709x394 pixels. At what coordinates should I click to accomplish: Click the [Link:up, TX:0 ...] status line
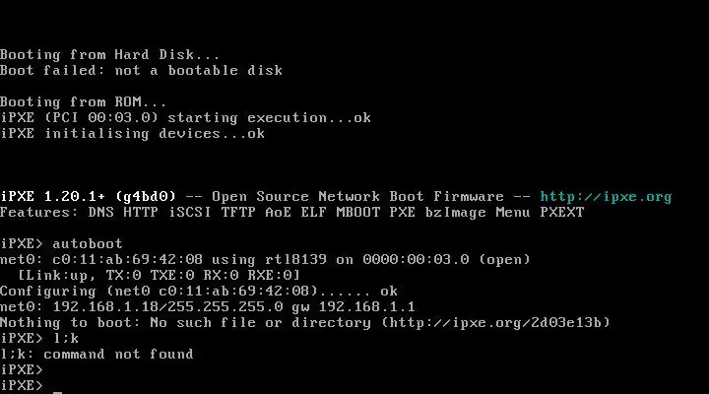(x=159, y=276)
